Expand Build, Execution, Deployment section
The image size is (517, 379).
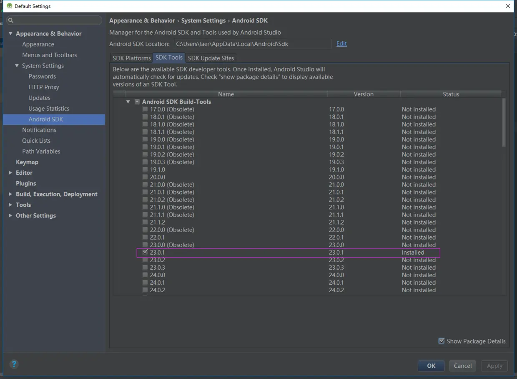(10, 194)
